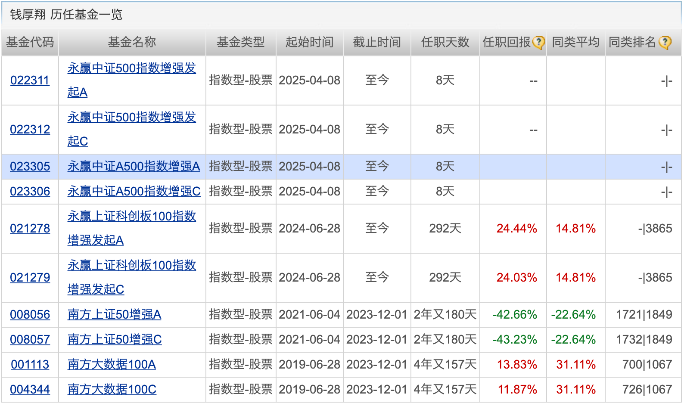Open 永赢上证科创板100指数增强发起A fund page
684x403 pixels.
click(131, 228)
